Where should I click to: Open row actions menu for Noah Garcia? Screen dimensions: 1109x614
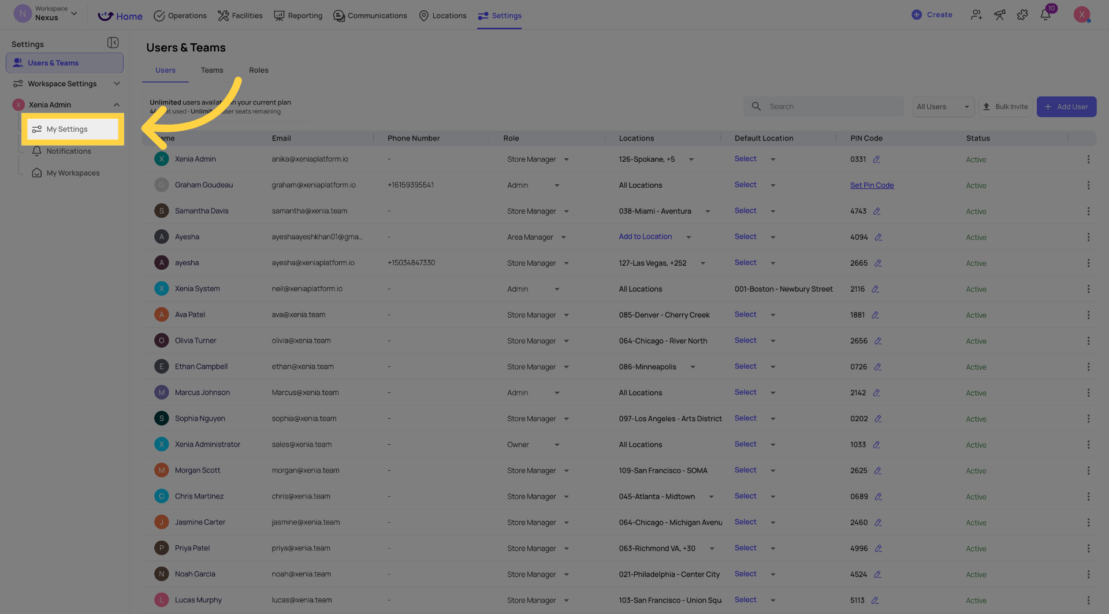click(1088, 574)
